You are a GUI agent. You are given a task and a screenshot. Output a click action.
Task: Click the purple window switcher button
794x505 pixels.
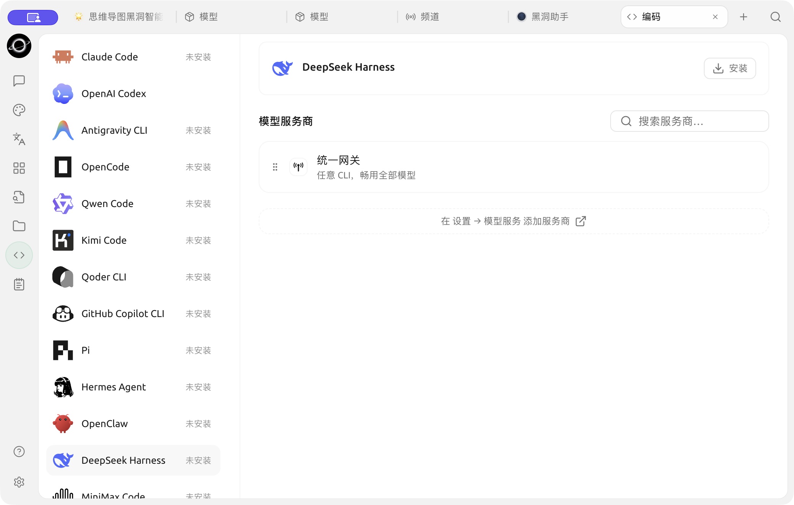click(x=33, y=18)
